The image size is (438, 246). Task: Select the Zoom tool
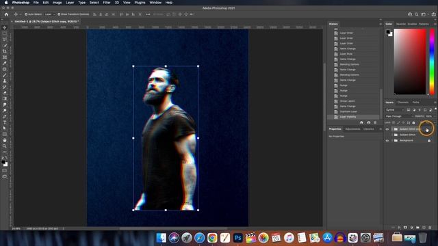[x=5, y=146]
